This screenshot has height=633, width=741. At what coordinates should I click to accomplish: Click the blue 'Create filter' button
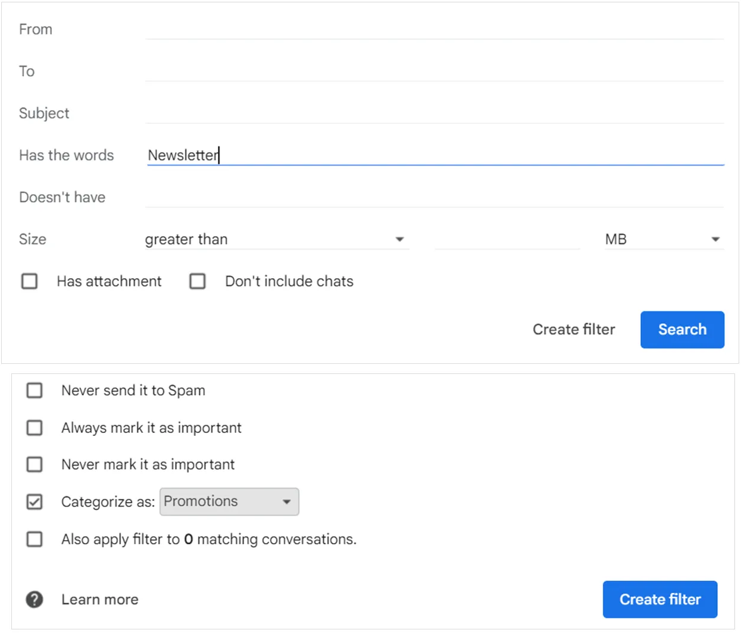pos(660,600)
